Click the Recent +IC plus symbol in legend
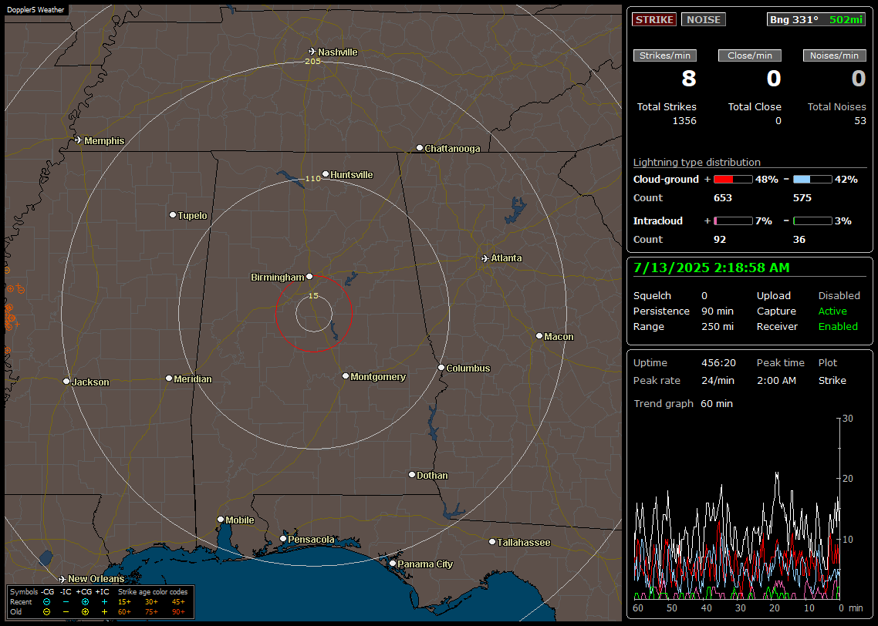Viewport: 878px width, 626px height. pyautogui.click(x=104, y=602)
